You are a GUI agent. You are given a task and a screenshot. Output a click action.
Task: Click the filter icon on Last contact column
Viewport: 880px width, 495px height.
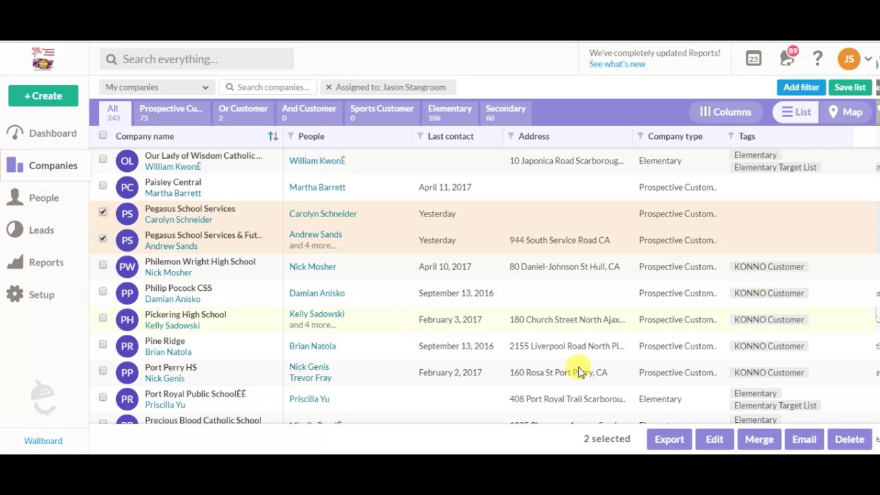tap(420, 136)
